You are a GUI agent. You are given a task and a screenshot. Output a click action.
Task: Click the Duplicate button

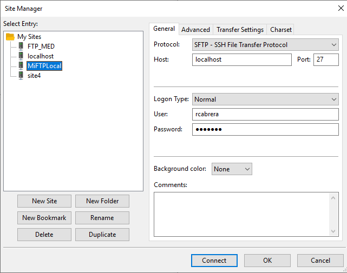102,235
